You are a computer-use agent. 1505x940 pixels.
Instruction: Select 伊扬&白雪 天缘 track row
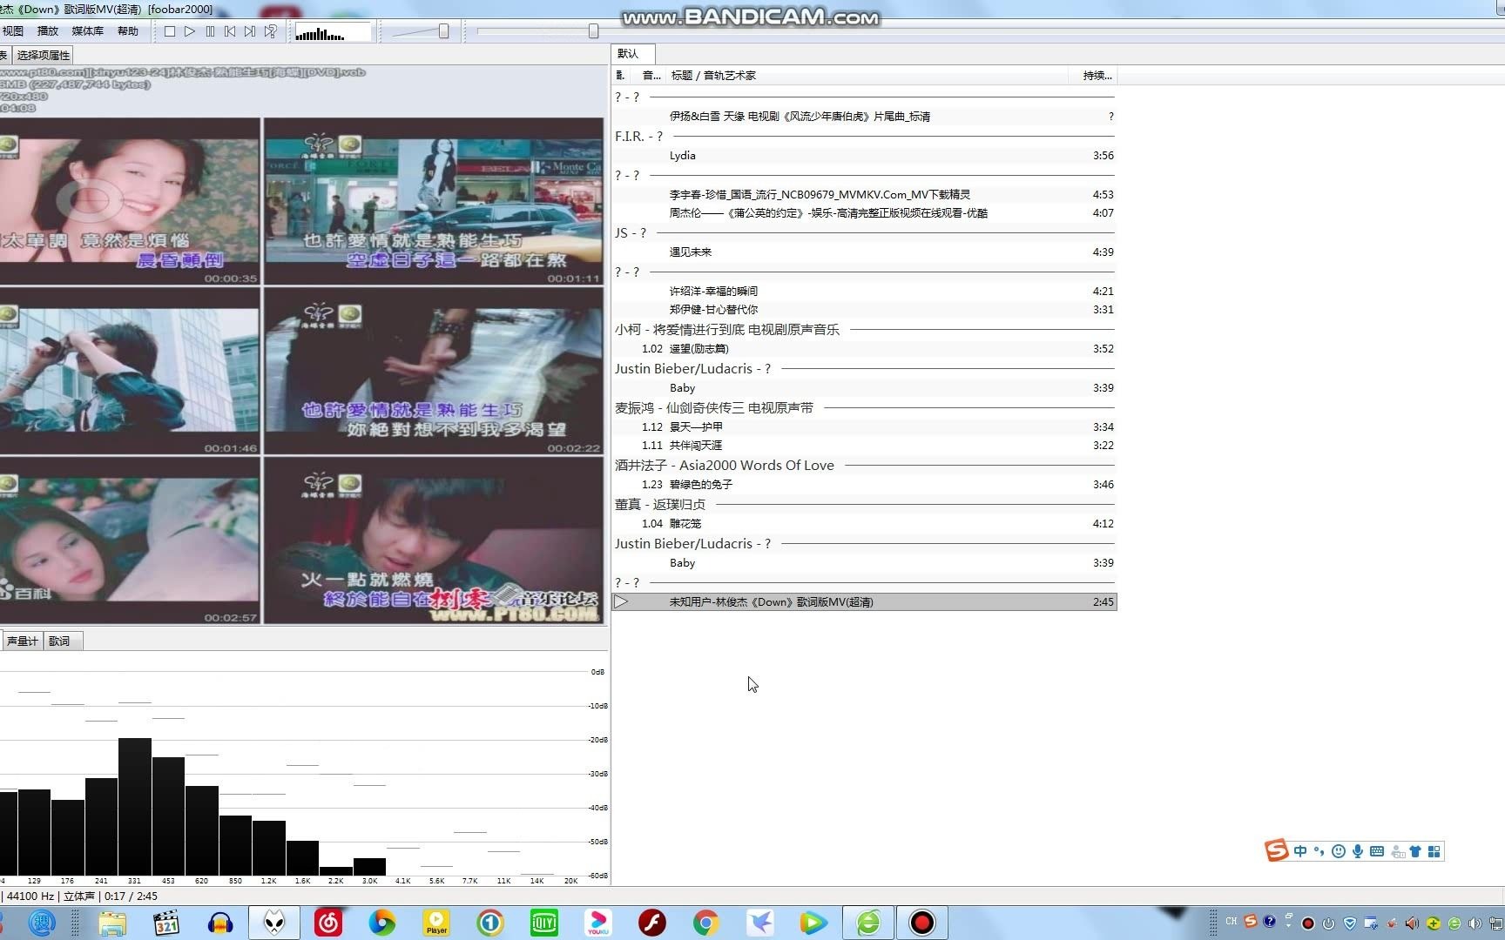tap(864, 117)
